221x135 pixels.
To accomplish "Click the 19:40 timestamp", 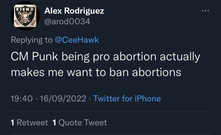I will [x=22, y=98].
